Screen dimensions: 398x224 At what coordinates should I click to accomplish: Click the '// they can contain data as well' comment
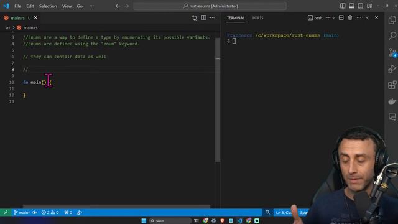tap(65, 57)
